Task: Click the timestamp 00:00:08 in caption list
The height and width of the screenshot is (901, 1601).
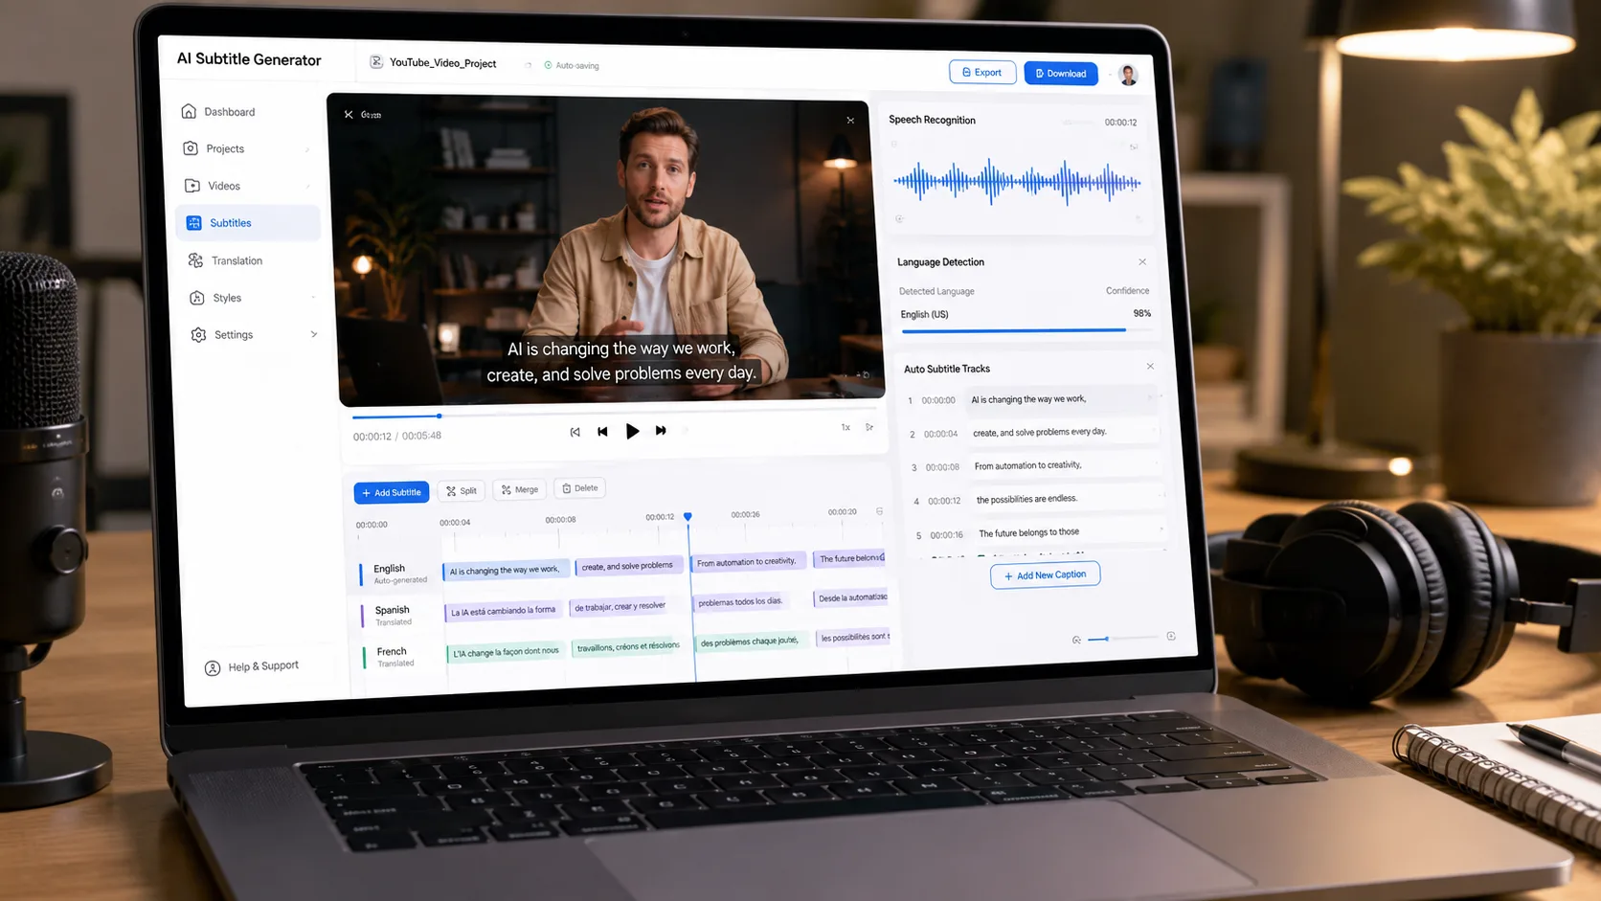Action: click(942, 467)
